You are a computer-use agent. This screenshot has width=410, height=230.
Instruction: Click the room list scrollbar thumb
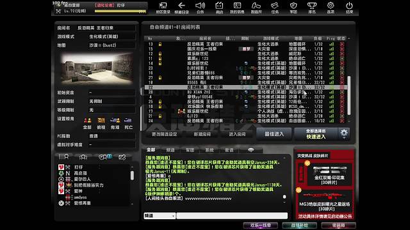coord(348,95)
